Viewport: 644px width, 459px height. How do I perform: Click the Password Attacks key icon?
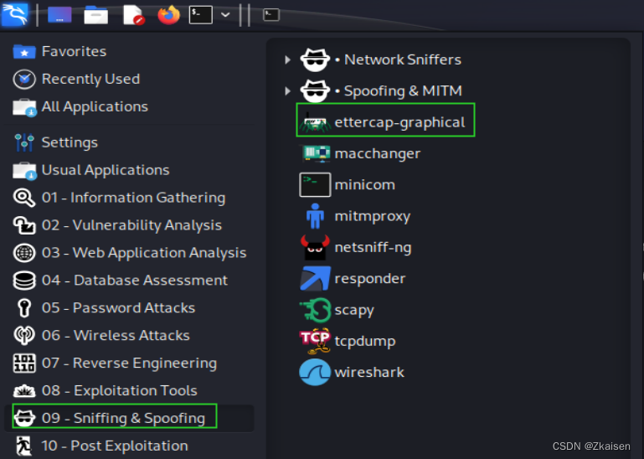tap(24, 307)
